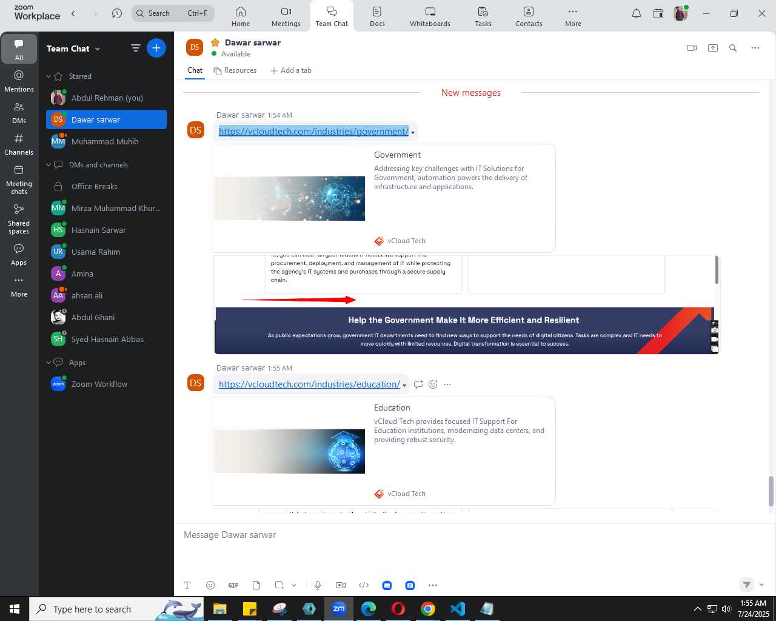Image resolution: width=776 pixels, height=621 pixels.
Task: Collapse the Starred section
Action: [48, 76]
